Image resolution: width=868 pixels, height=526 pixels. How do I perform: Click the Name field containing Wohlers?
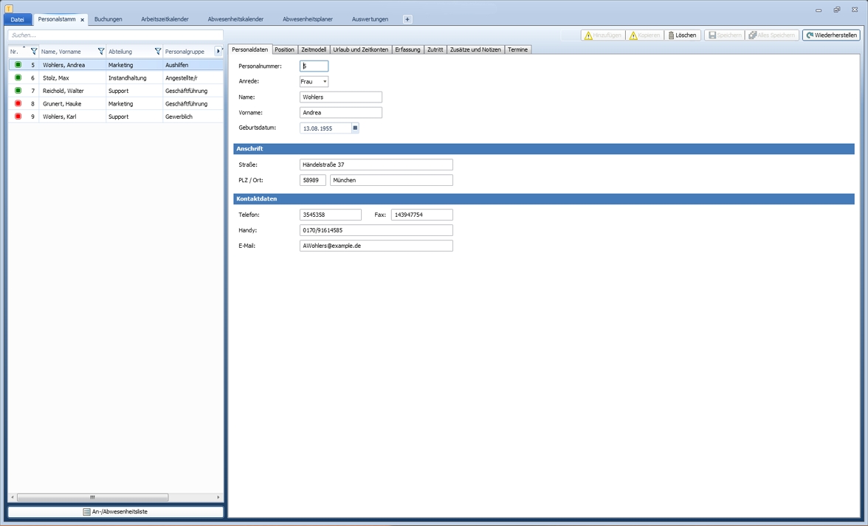[341, 97]
